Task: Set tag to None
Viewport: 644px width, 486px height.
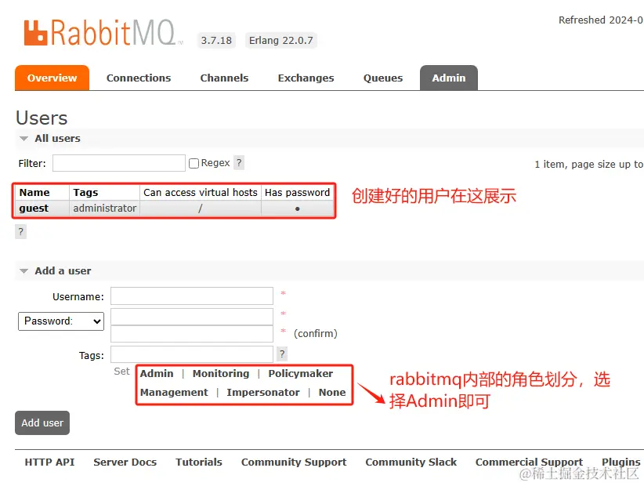Action: click(332, 393)
